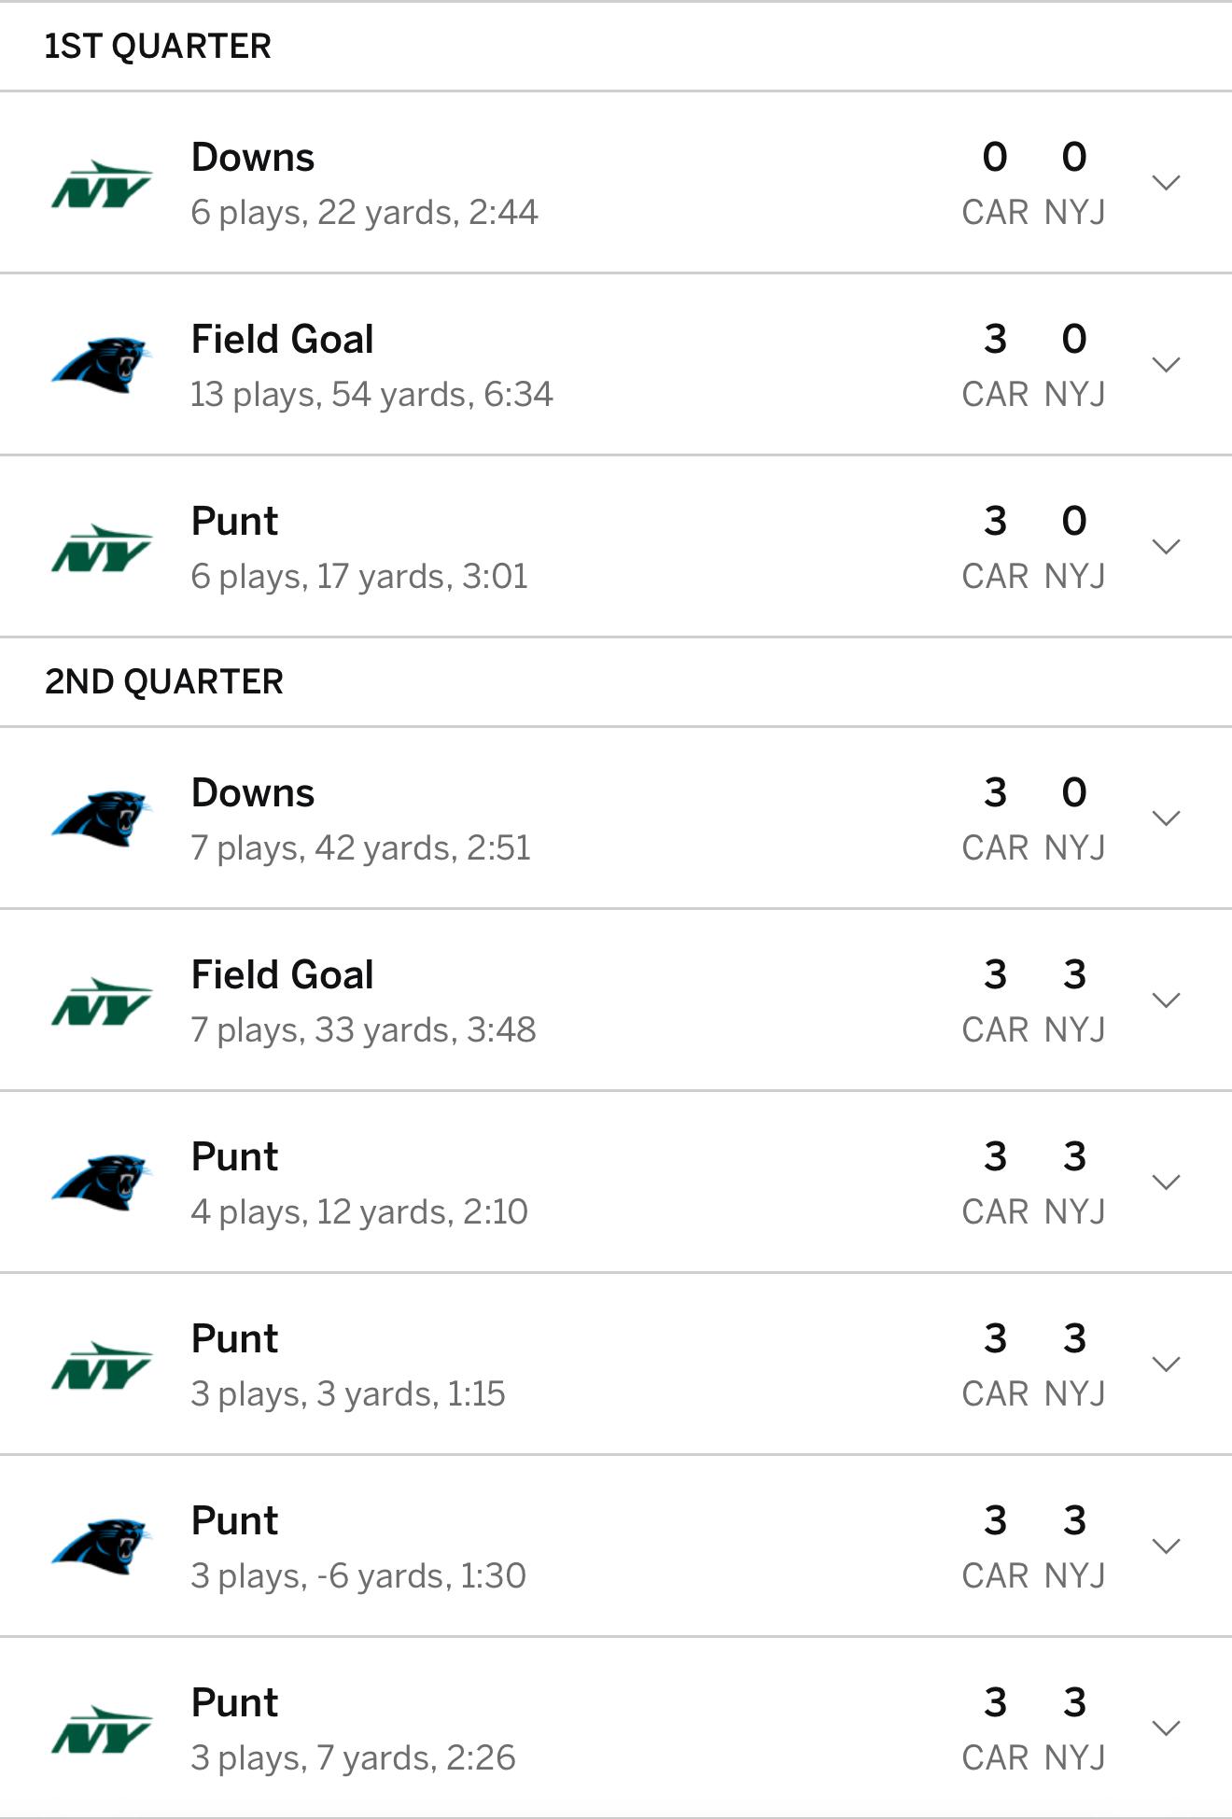1232x1819 pixels.
Task: Expand the 3:48 Field Goal drive chevron
Action: (x=1166, y=1000)
